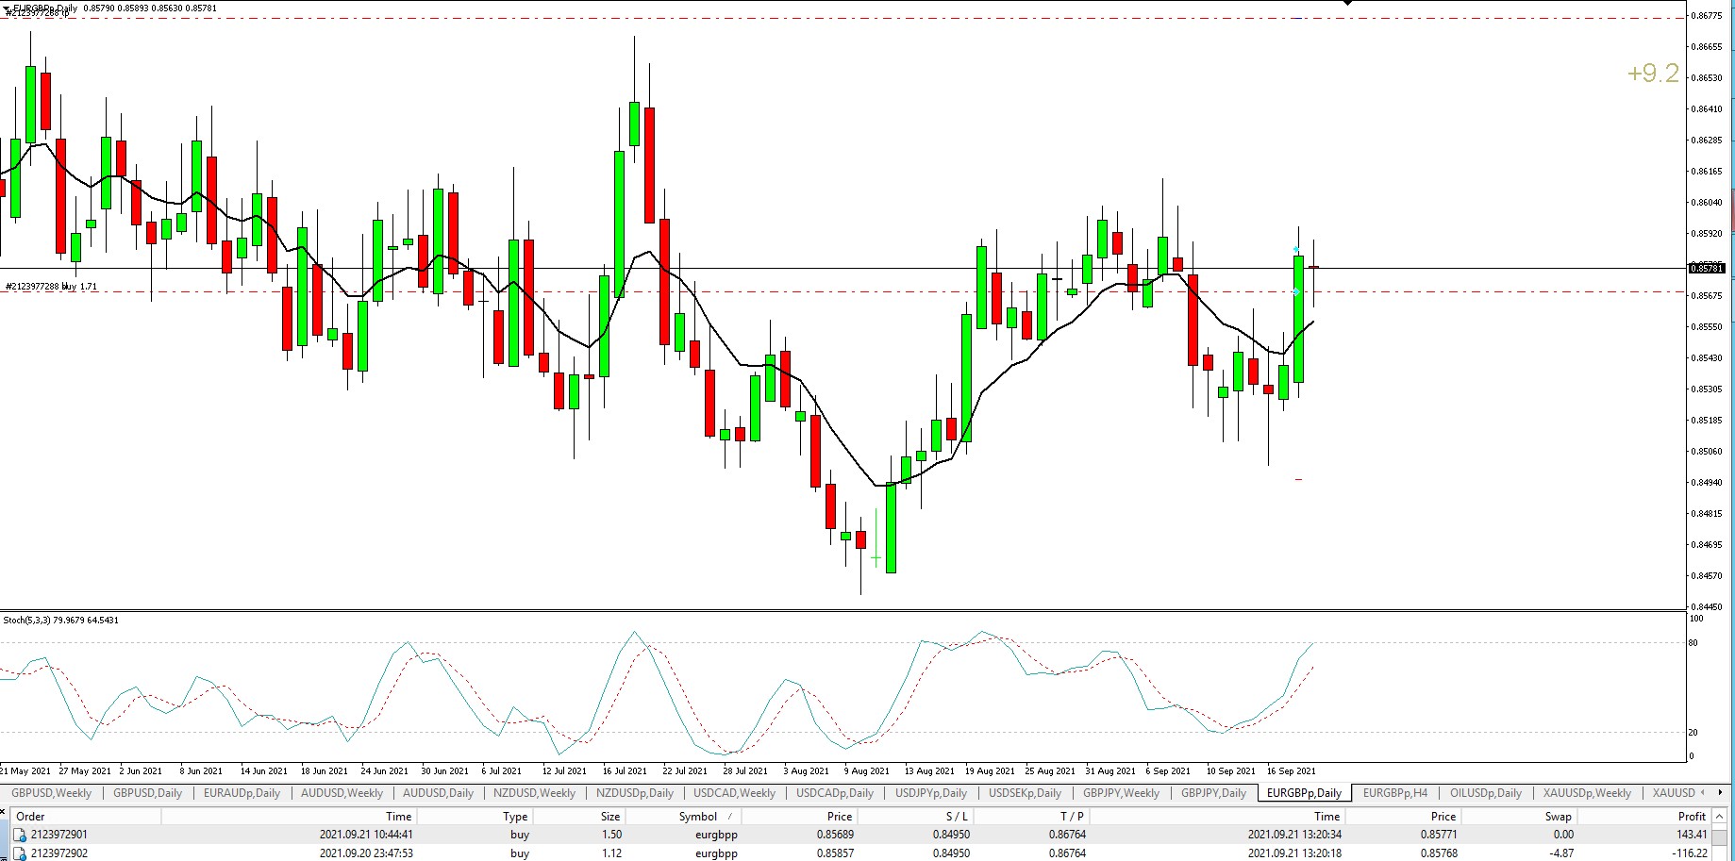Open the GBPJPY,Weekly chart tab
The width and height of the screenshot is (1735, 861).
click(x=1121, y=793)
